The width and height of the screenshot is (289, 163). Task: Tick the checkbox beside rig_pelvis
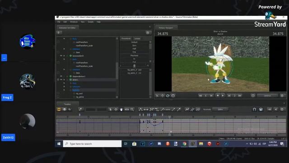pyautogui.click(x=58, y=96)
